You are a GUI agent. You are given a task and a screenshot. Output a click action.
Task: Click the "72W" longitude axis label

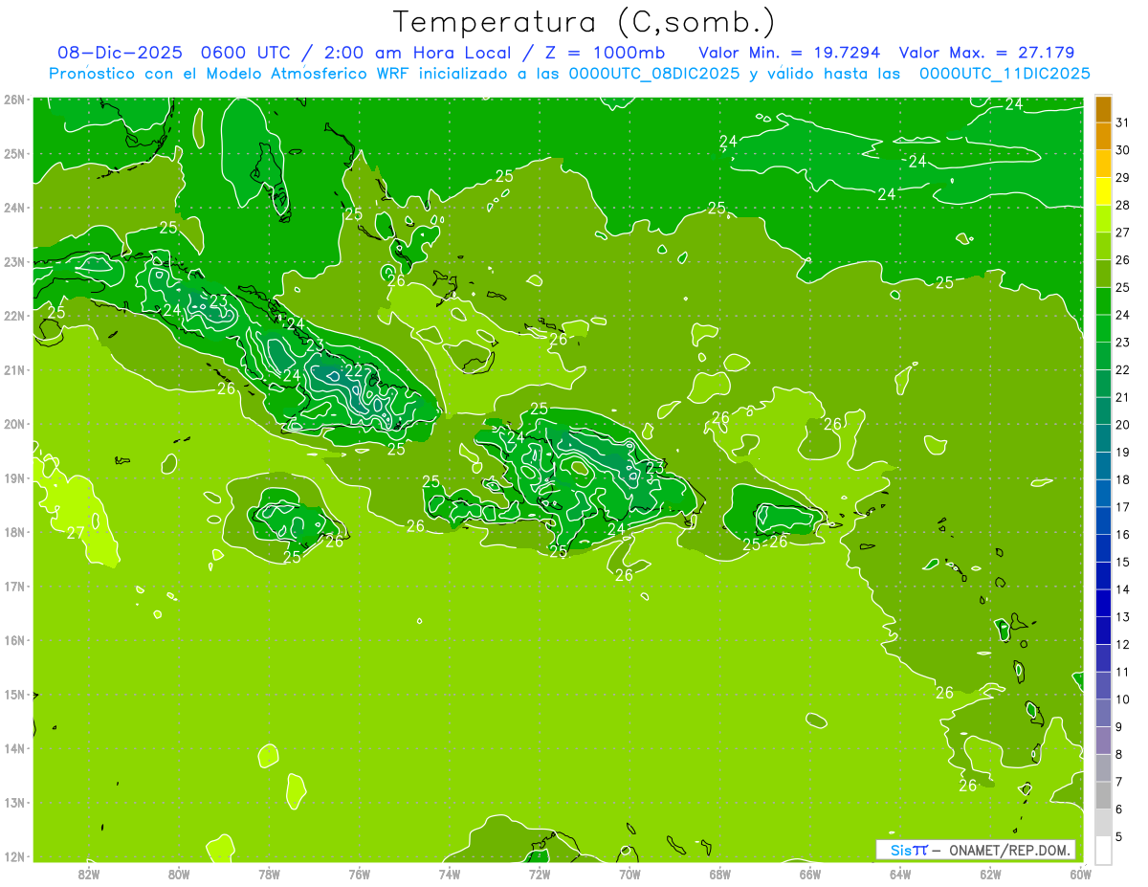[540, 874]
